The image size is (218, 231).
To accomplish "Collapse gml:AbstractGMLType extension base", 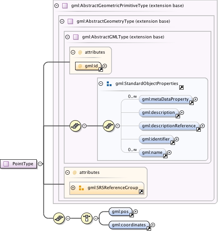I will tap(67, 37).
